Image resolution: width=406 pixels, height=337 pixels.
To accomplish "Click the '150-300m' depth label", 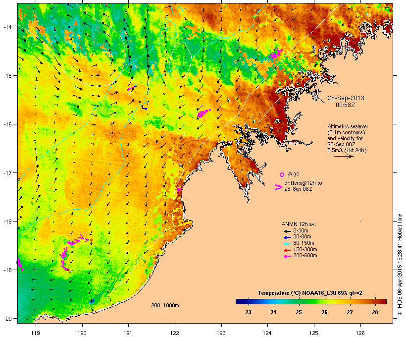I will (x=305, y=250).
